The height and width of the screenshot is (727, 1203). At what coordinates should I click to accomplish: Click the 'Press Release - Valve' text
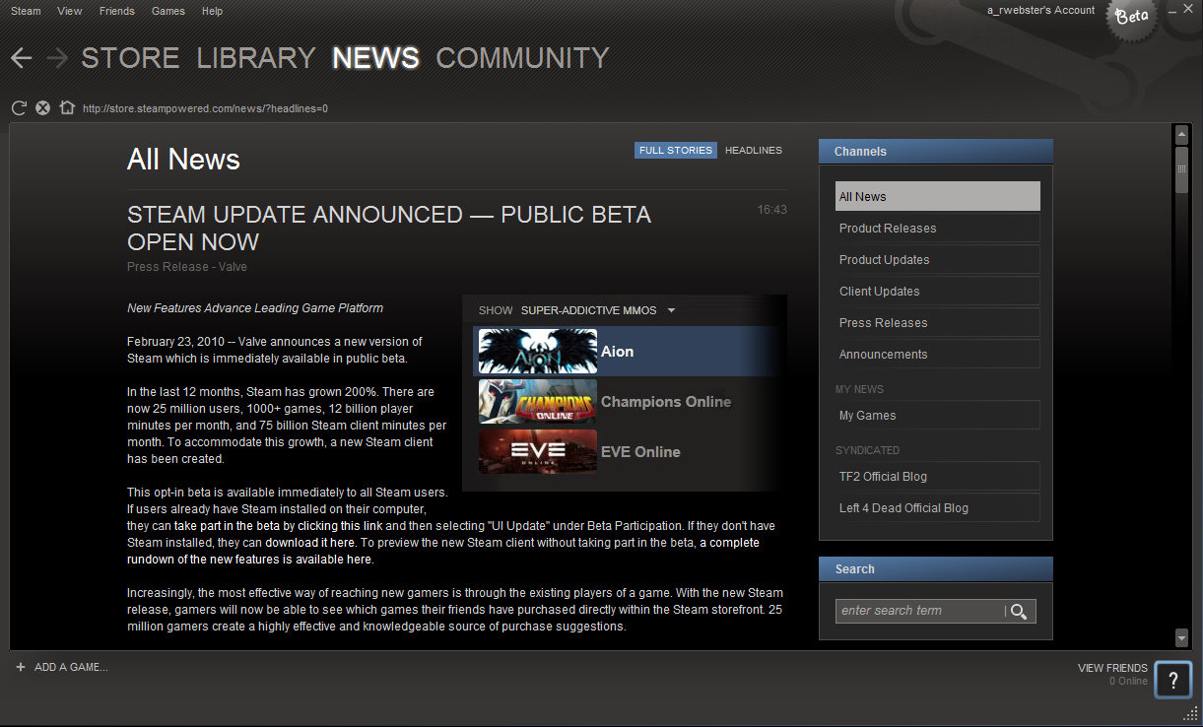187,267
